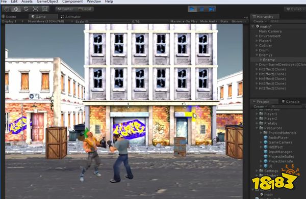Collapse the Enemys group

257,55
